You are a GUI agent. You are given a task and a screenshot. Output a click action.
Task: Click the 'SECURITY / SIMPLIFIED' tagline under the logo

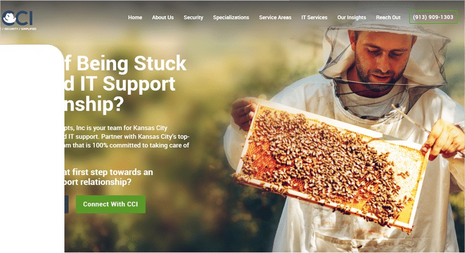[19, 29]
